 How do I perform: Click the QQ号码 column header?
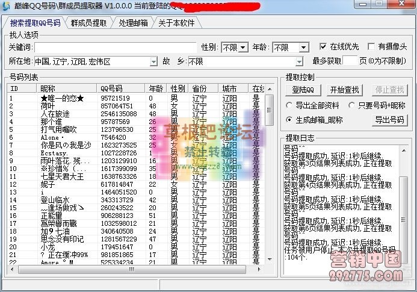tap(121, 89)
